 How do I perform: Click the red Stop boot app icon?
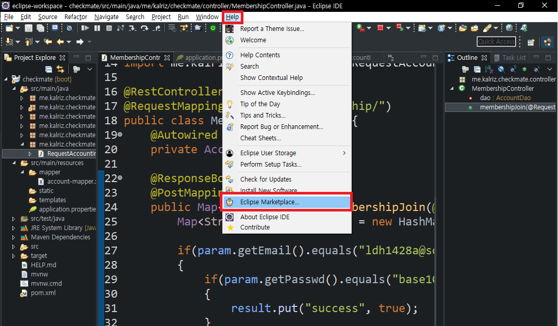coord(380,28)
